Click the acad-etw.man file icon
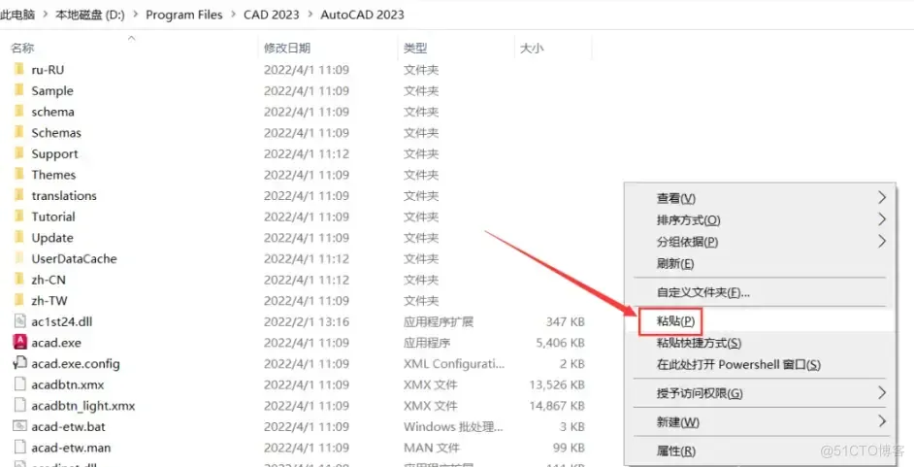Screen dimensions: 914x467 (19, 448)
